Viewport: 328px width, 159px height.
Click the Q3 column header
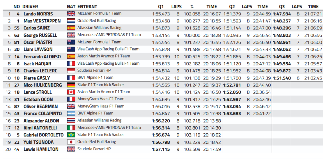(x=282, y=6)
